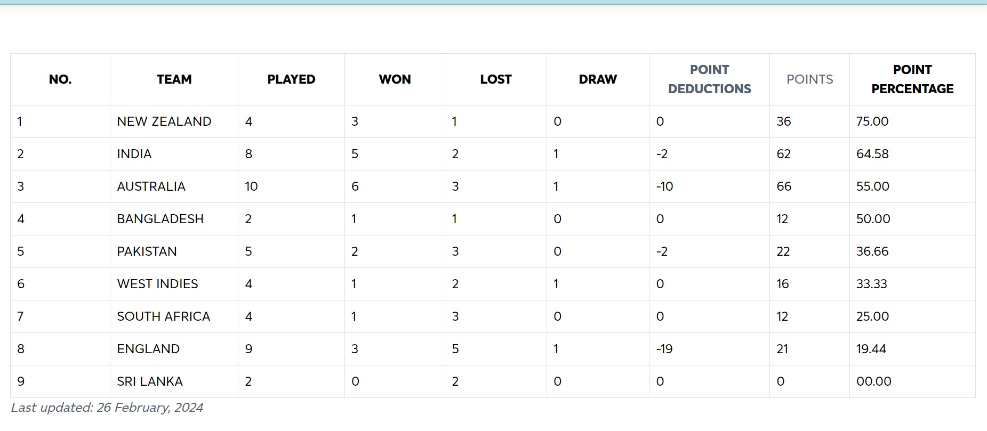Viewport: 987px width, 431px height.
Task: Click the POINT DEDUCTIONS column header
Action: coord(710,79)
